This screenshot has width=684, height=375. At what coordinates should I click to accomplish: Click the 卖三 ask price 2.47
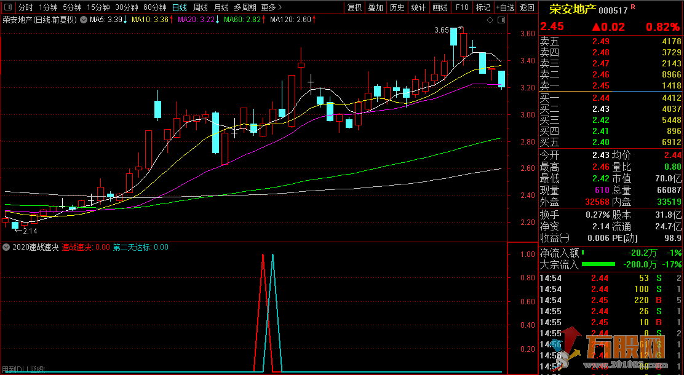601,64
